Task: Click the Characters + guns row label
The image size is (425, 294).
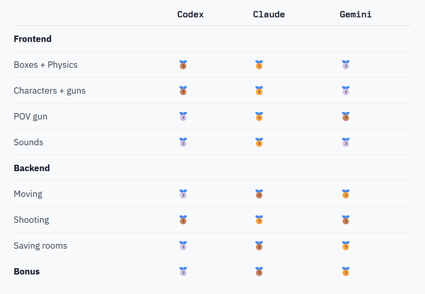Action: (50, 91)
